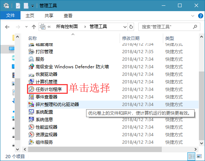Open Help with the question mark icon
Screen dimensions: 205x161
pyautogui.click(x=201, y=16)
